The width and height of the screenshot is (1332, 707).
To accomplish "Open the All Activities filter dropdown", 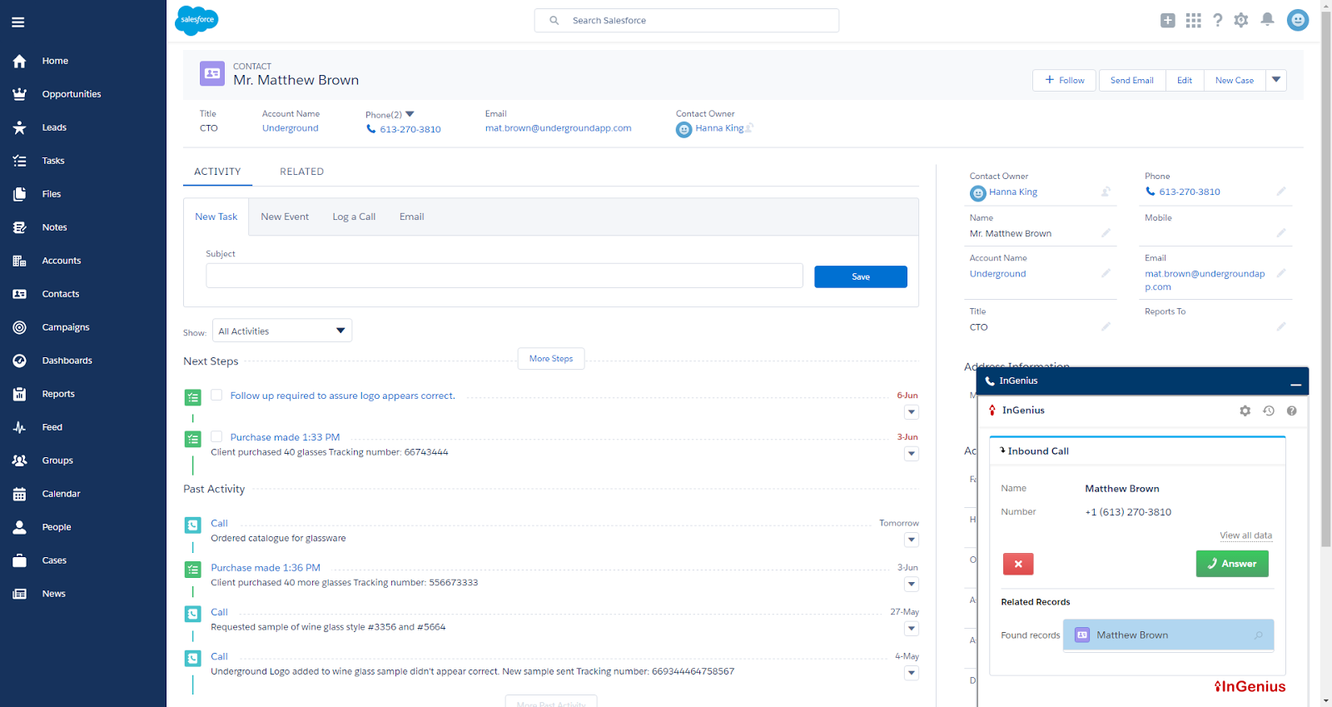I will (x=282, y=331).
